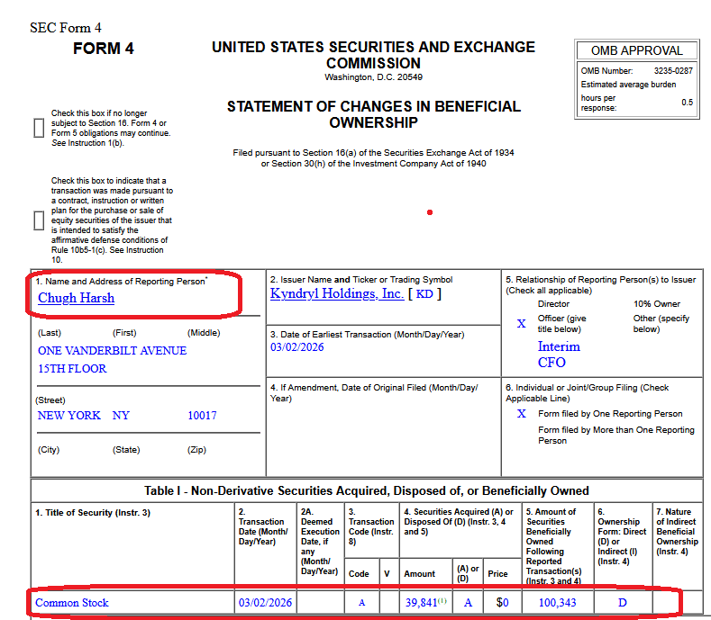This screenshot has height=620, width=711.
Task: Select the X beside Form filed by One Reporting Person
Action: click(x=522, y=414)
